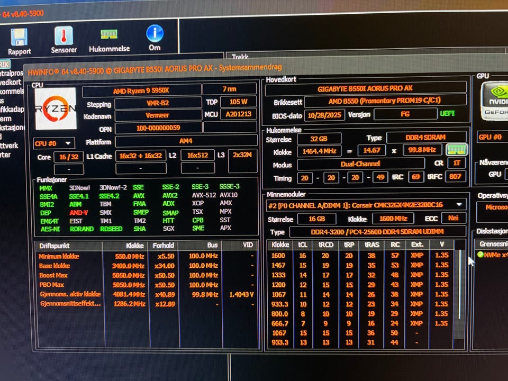508x381 pixels.
Task: Select the DDR4 SDRAM type value
Action: tap(425, 138)
